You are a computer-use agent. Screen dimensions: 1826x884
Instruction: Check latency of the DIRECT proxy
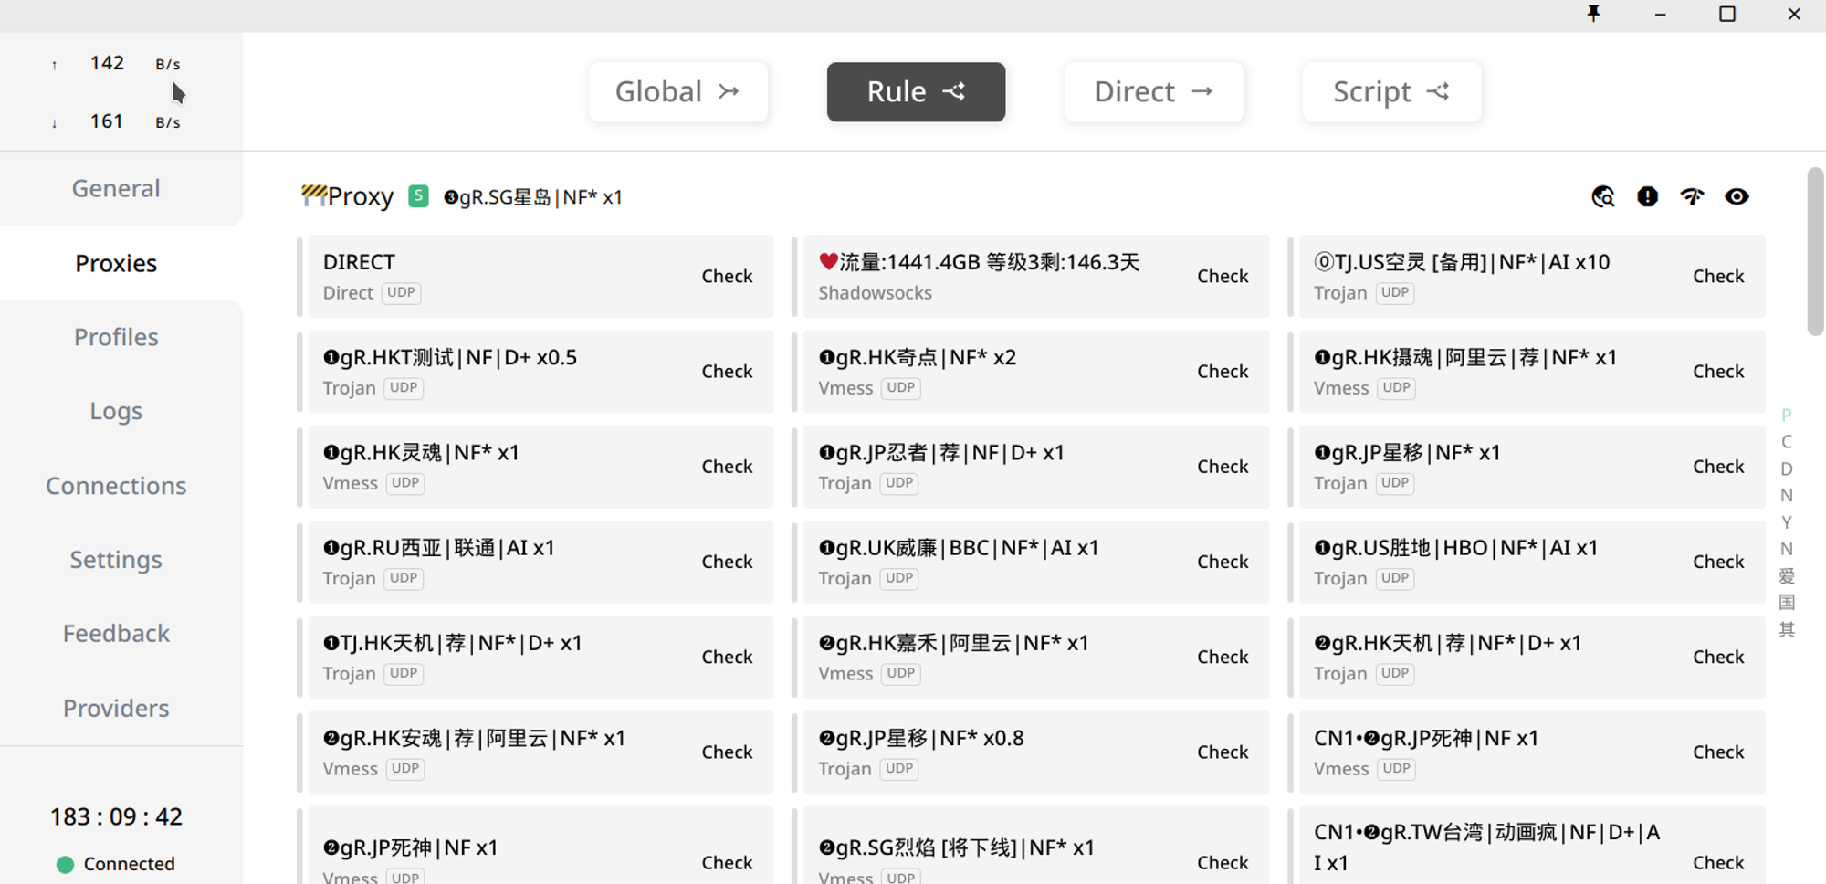point(727,276)
